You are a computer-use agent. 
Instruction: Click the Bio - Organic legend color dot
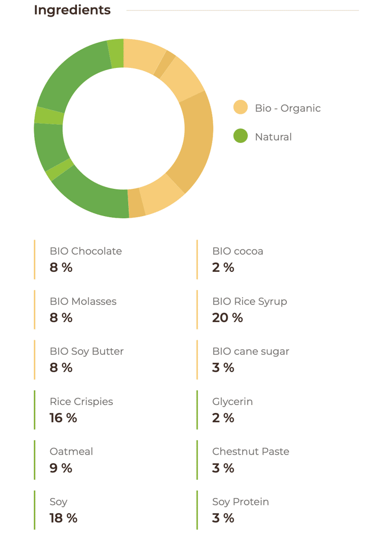pyautogui.click(x=240, y=108)
